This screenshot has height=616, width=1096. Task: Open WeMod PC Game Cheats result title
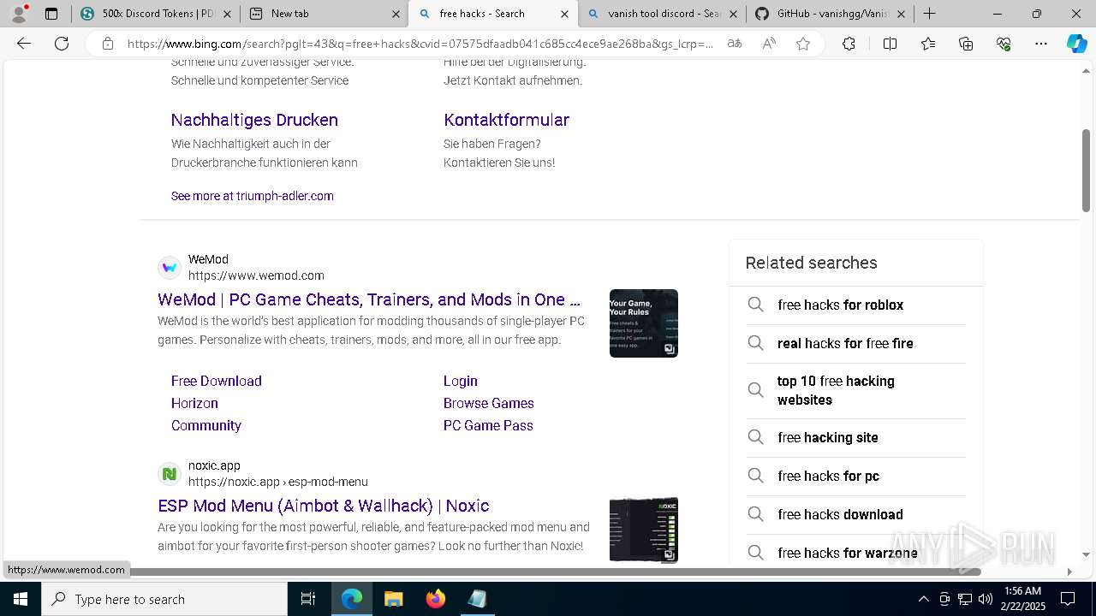coord(369,299)
